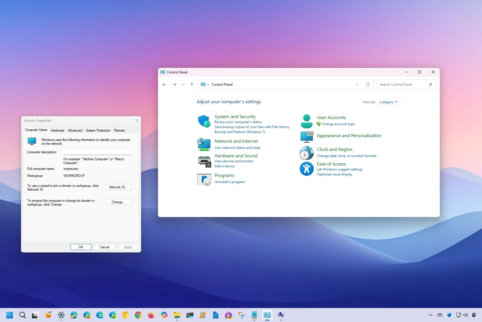Open the Windows Start menu
Image resolution: width=482 pixels, height=322 pixels.
(x=9, y=315)
